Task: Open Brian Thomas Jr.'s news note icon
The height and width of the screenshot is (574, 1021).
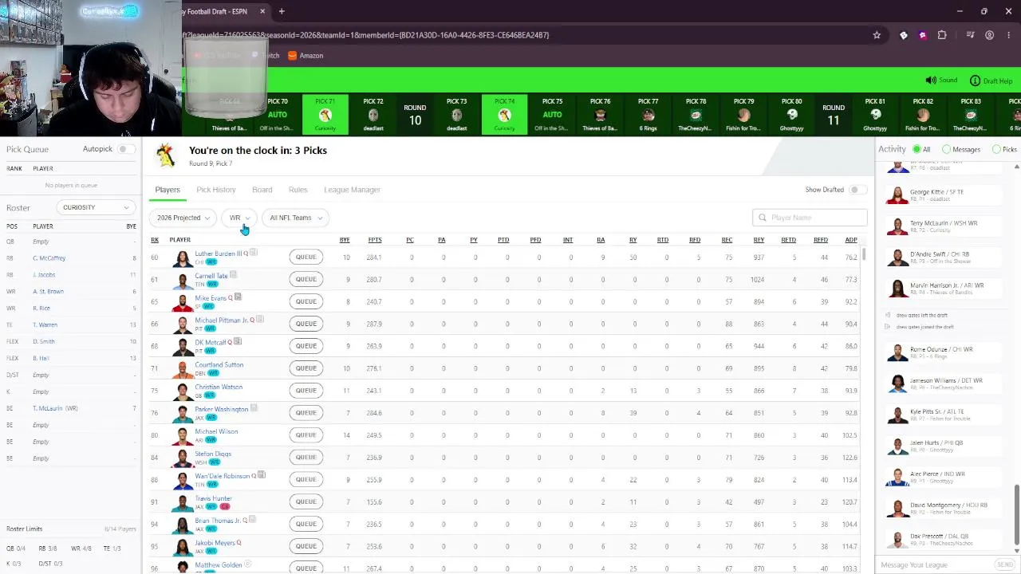Action: (x=253, y=520)
